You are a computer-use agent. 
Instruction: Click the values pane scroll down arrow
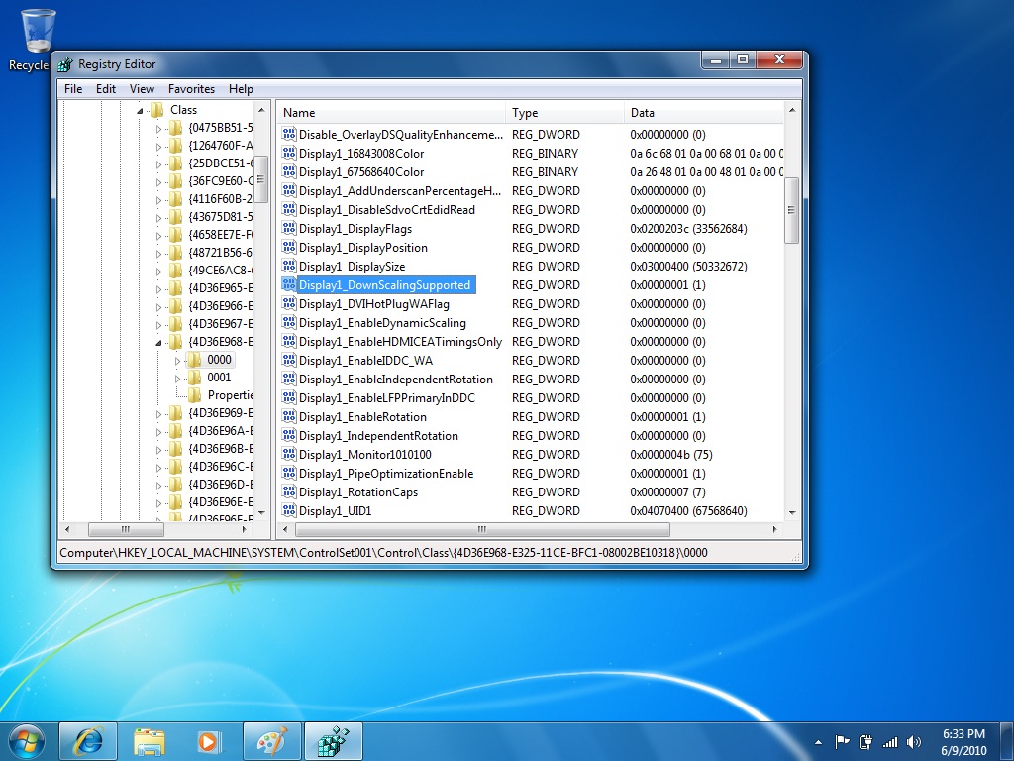click(x=792, y=513)
